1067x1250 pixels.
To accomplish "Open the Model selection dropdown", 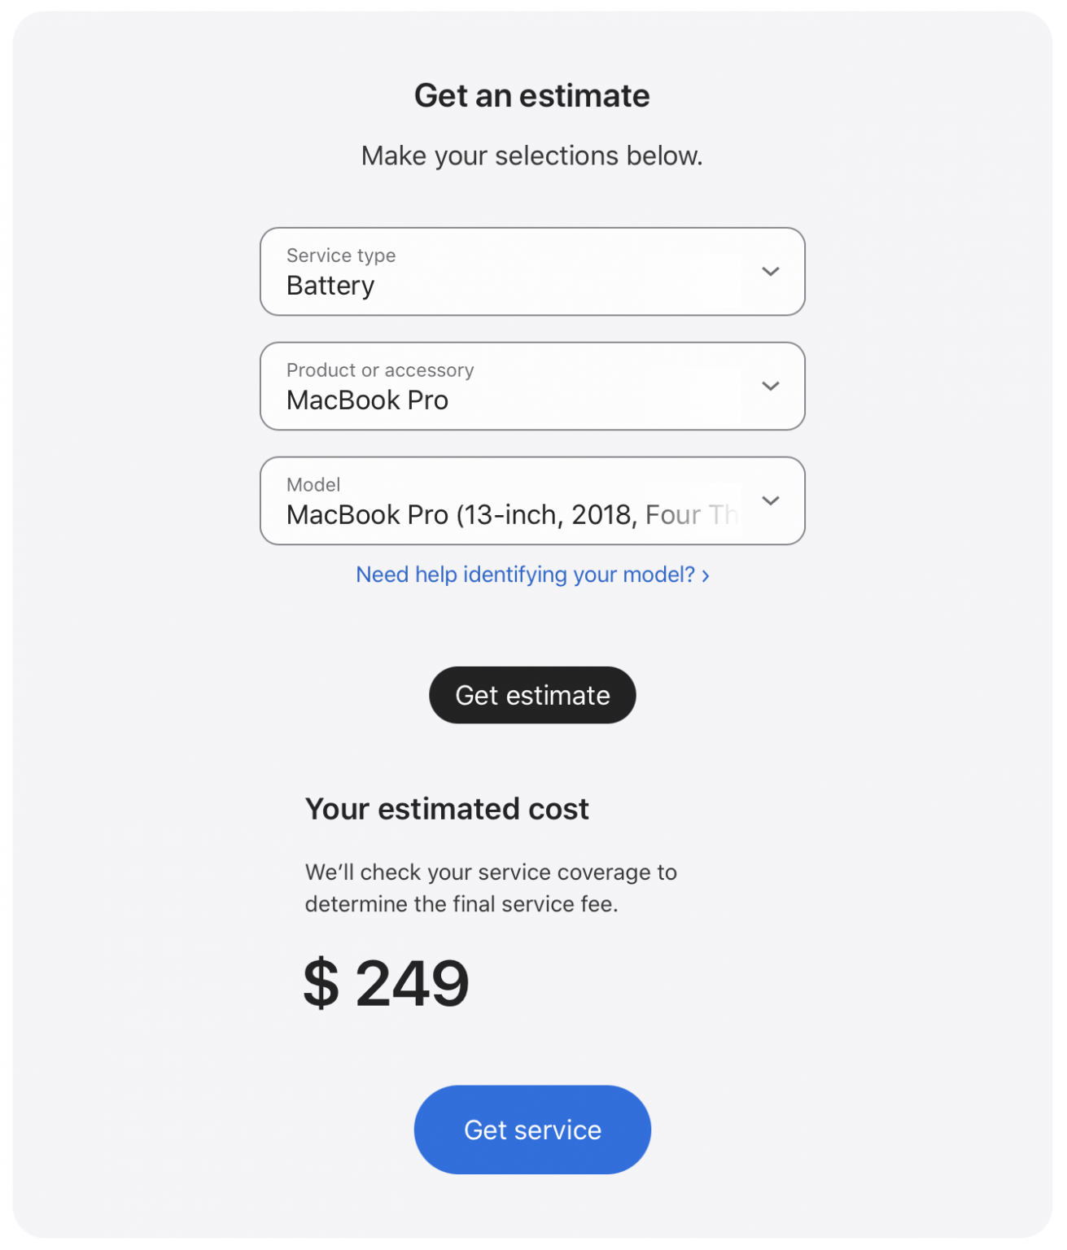I will [531, 501].
